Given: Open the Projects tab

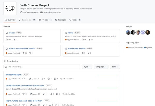Looking at the screenshot, I should point(45,20).
